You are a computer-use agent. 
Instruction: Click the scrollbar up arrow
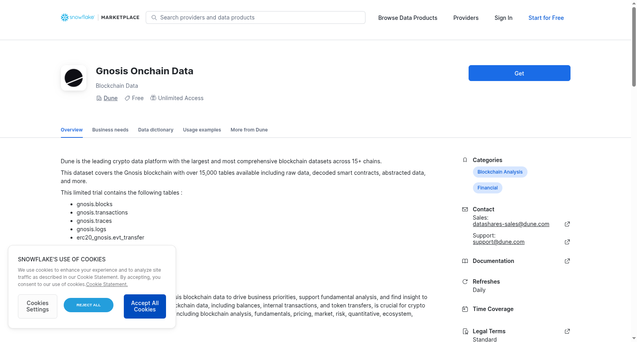point(634,3)
